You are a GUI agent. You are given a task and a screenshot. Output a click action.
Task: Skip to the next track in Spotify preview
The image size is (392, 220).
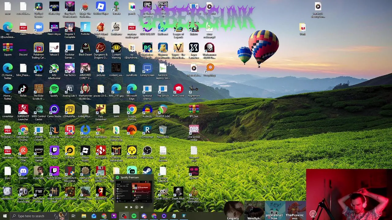point(142,207)
